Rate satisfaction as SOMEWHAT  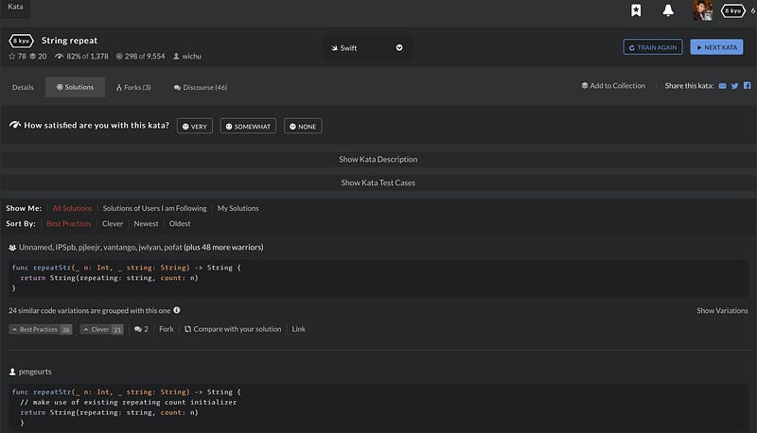coord(248,126)
